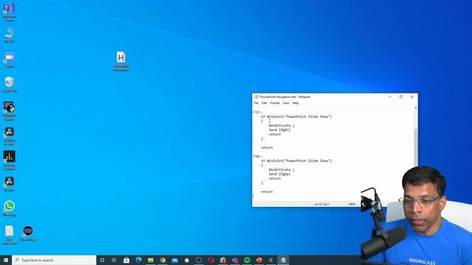Launch Google Chrome from the taskbar
Viewport: 472px width, 265px height.
click(162, 260)
